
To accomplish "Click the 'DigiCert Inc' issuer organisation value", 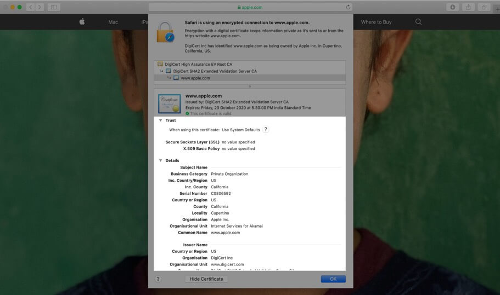I will (222, 258).
